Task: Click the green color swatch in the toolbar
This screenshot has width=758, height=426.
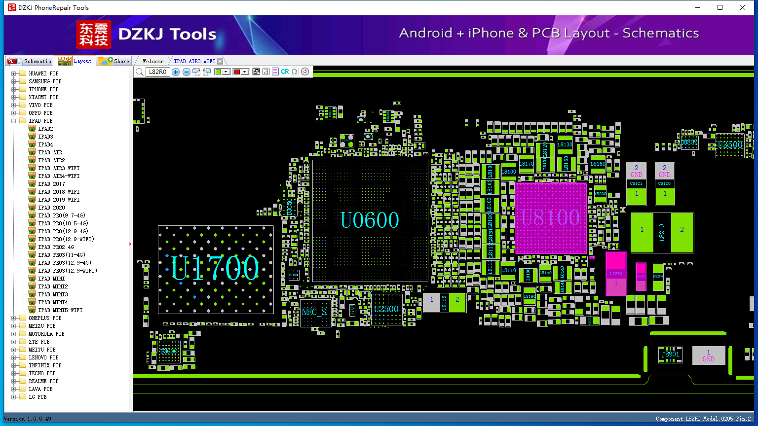Action: [219, 72]
